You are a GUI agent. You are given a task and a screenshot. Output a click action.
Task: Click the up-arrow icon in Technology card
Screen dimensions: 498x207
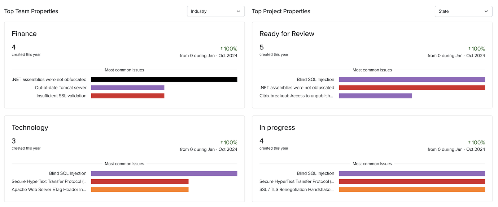222,142
